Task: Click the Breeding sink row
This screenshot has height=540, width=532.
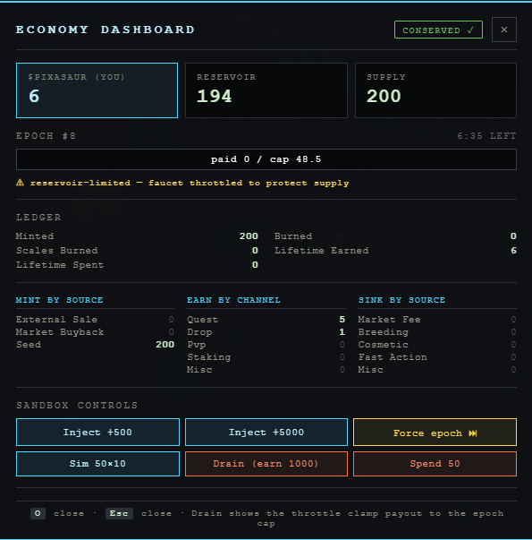Action: tap(437, 332)
